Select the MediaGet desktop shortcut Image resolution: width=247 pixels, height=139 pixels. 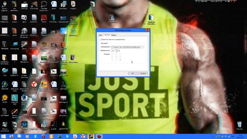coord(5,85)
